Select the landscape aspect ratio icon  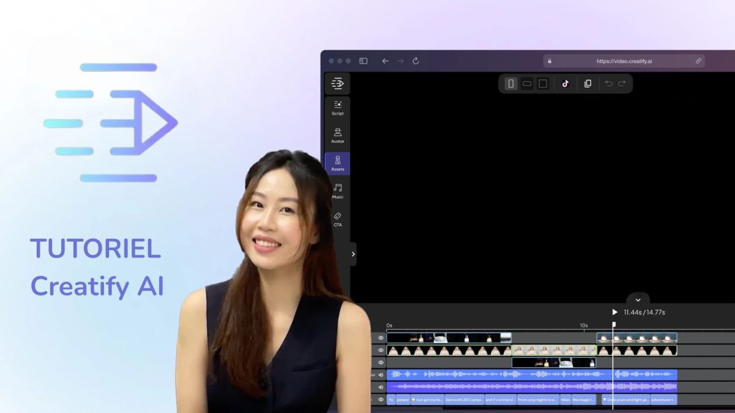tap(527, 84)
